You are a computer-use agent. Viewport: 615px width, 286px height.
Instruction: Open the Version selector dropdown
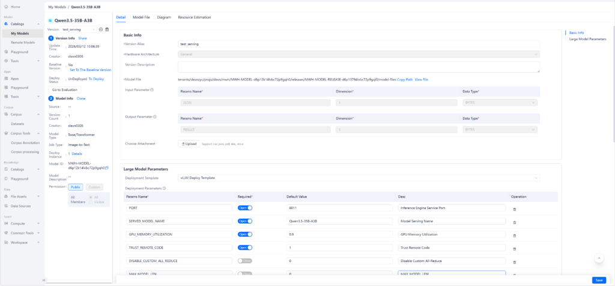pos(78,29)
